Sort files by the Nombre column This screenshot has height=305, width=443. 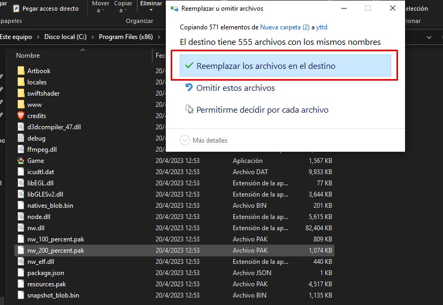coord(28,56)
